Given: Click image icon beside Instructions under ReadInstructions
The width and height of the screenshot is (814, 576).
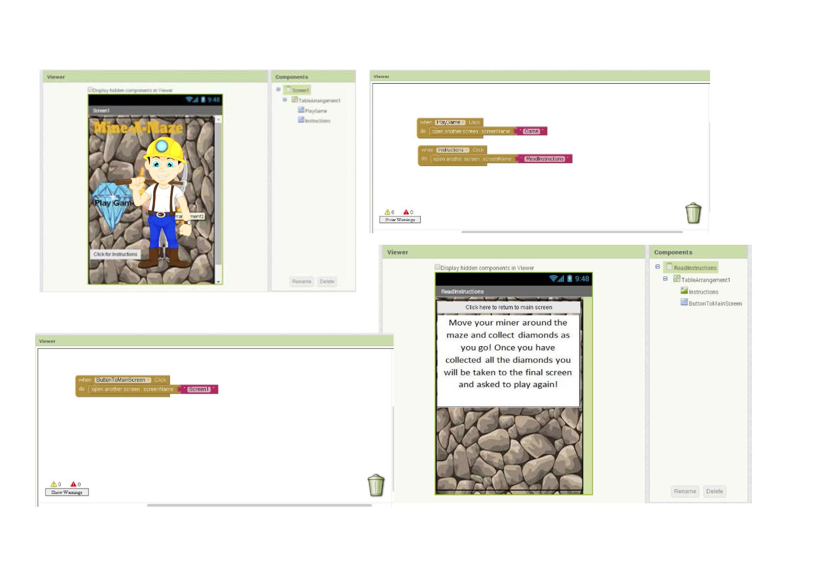Looking at the screenshot, I should click(684, 291).
